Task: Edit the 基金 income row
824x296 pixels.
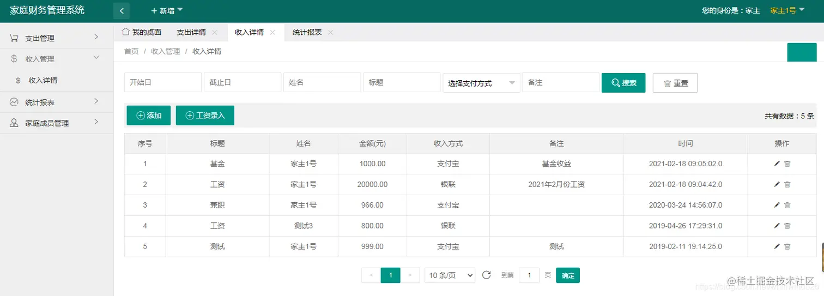Action: click(x=777, y=164)
